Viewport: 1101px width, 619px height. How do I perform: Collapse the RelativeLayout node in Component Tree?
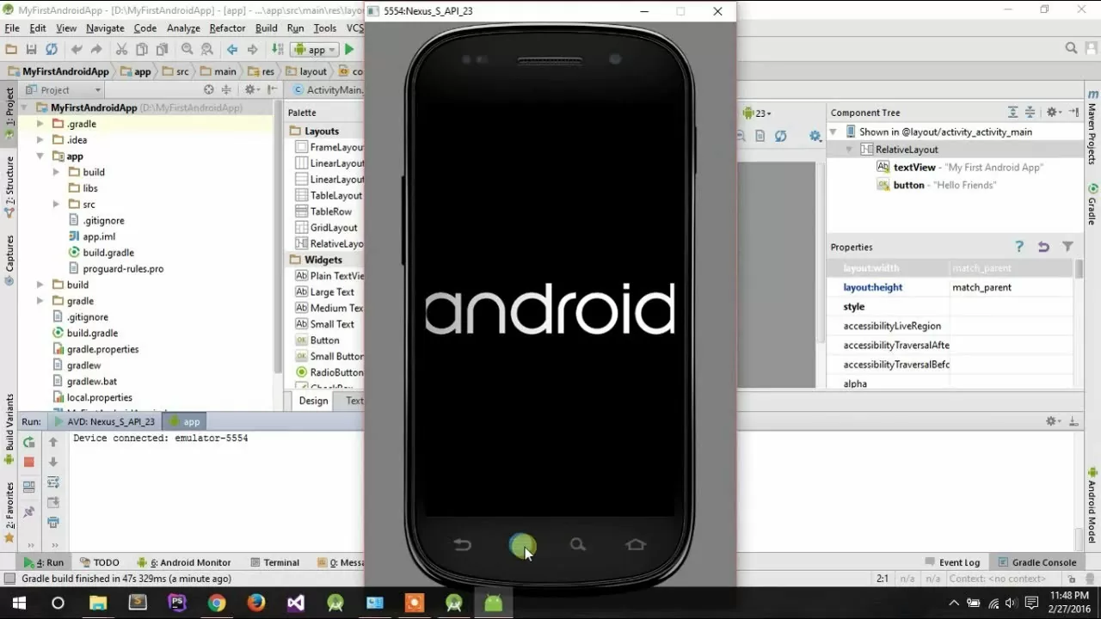(x=849, y=150)
